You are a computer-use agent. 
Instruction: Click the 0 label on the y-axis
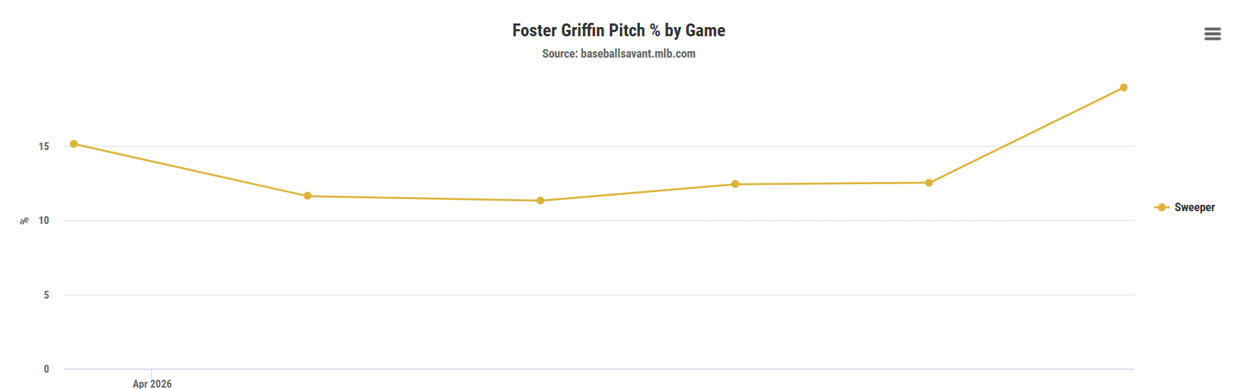click(x=46, y=369)
